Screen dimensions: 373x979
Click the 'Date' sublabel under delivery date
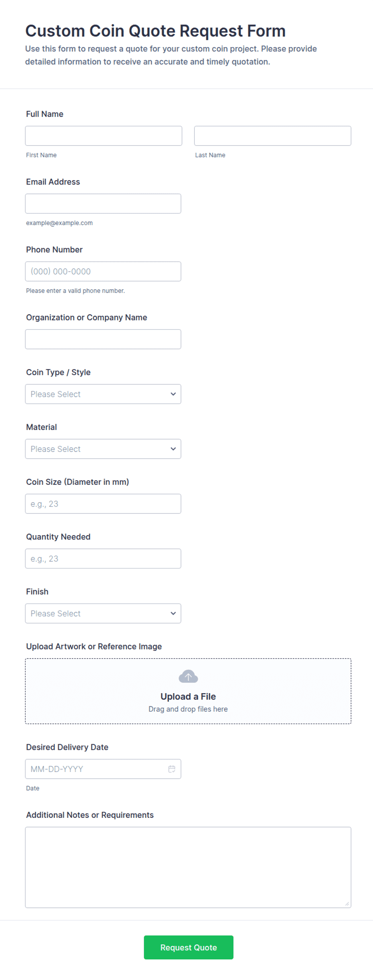[x=32, y=788]
